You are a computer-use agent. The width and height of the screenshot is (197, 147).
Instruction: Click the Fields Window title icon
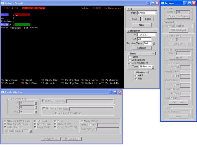click(3, 92)
